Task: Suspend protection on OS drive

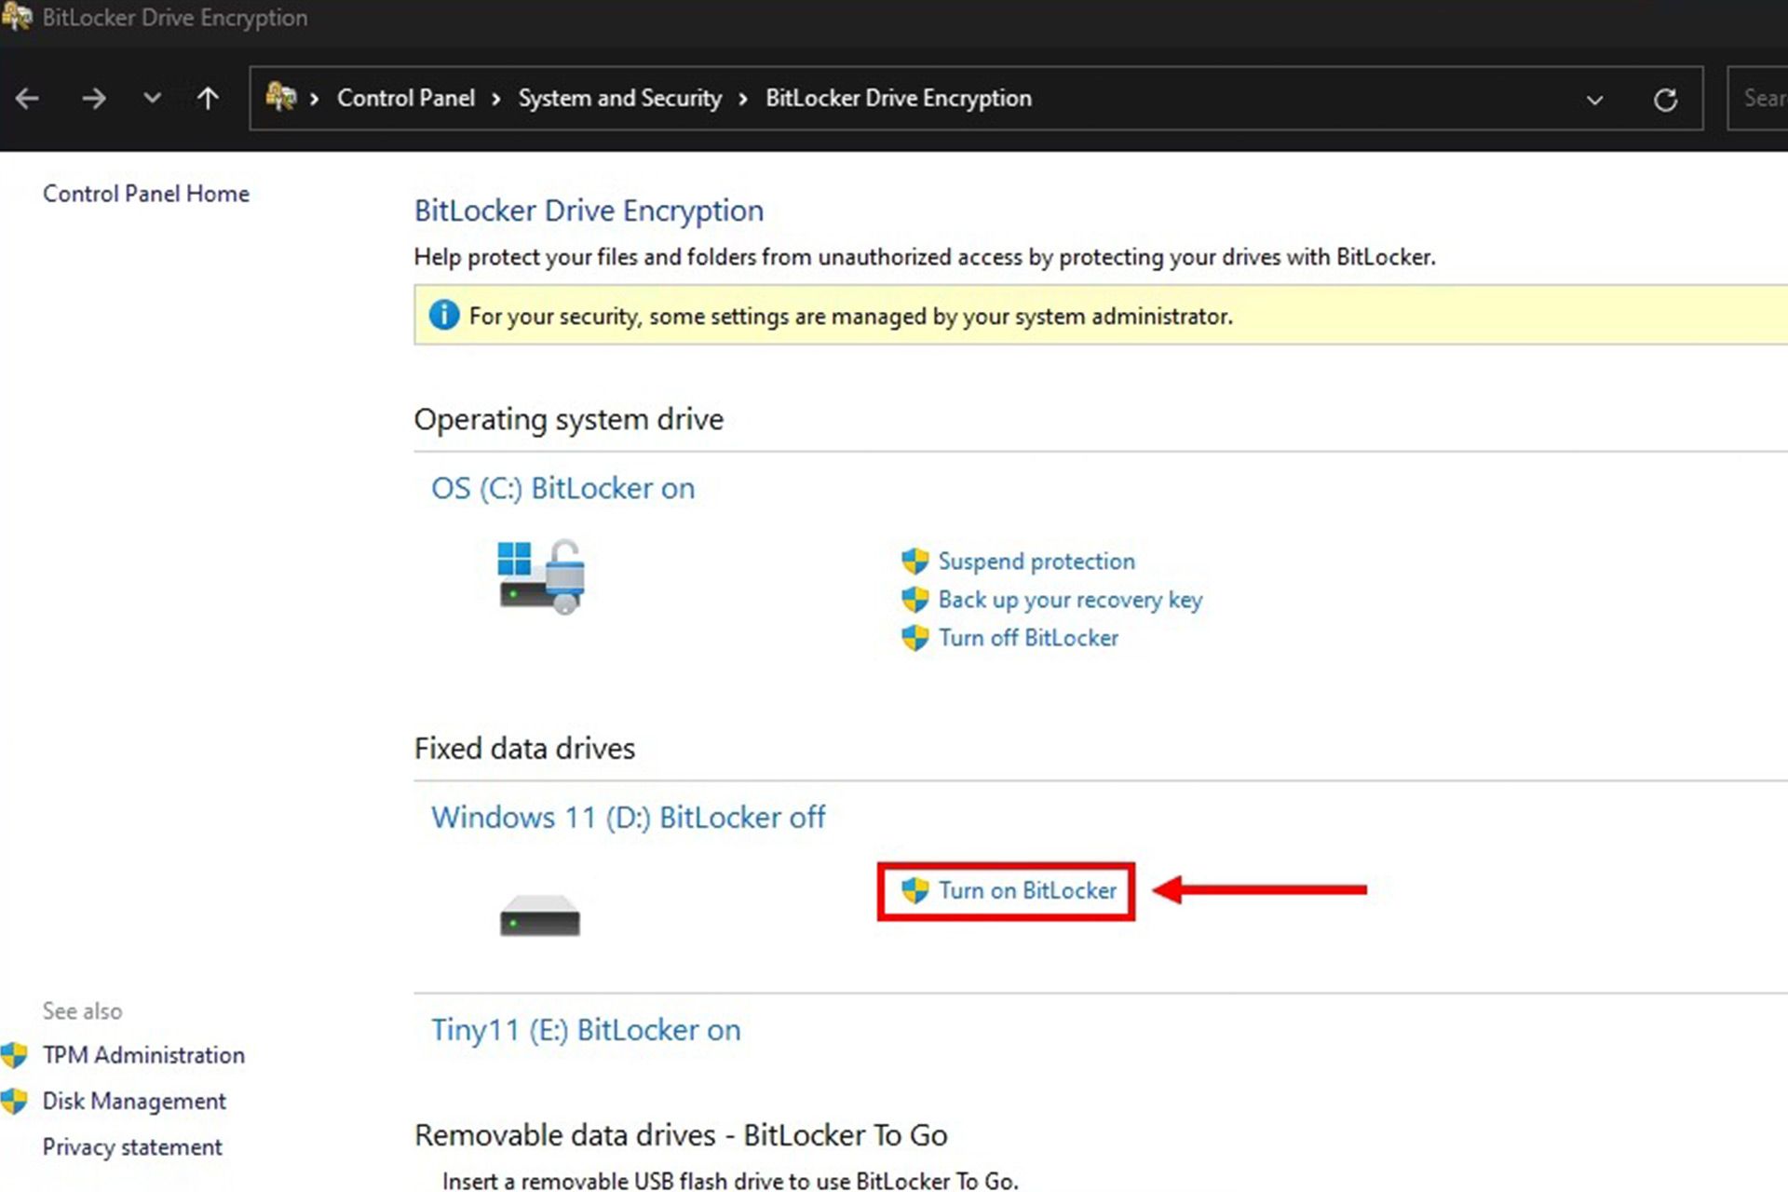Action: click(1036, 562)
